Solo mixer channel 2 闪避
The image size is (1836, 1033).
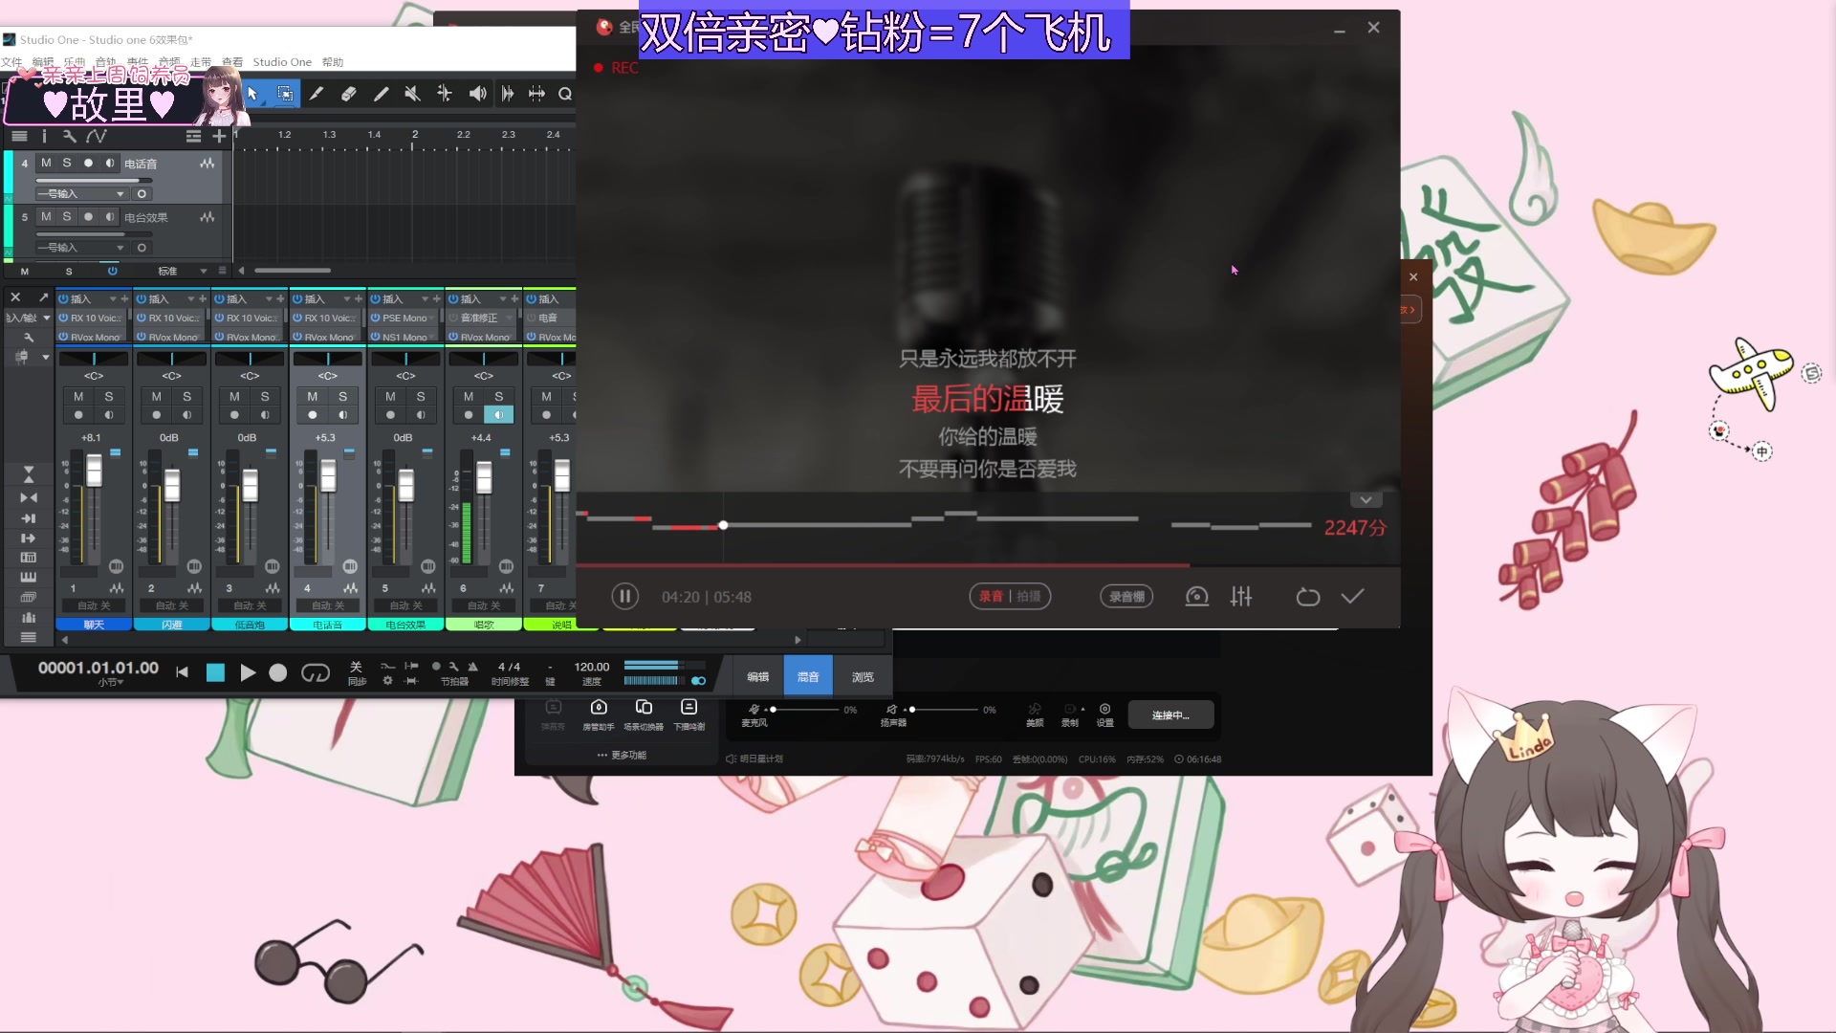[187, 396]
